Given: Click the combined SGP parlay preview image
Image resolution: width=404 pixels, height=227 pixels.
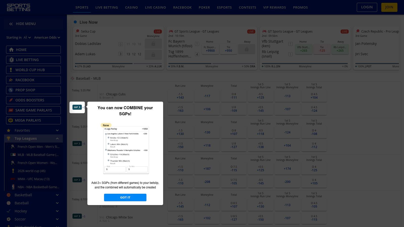Looking at the screenshot, I should (125, 149).
